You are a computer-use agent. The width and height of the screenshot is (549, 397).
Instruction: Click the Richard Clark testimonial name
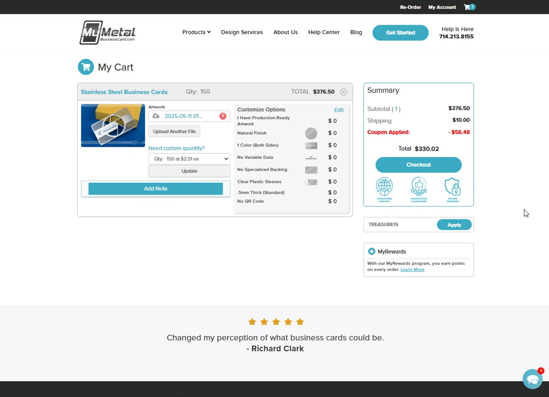[x=277, y=348]
